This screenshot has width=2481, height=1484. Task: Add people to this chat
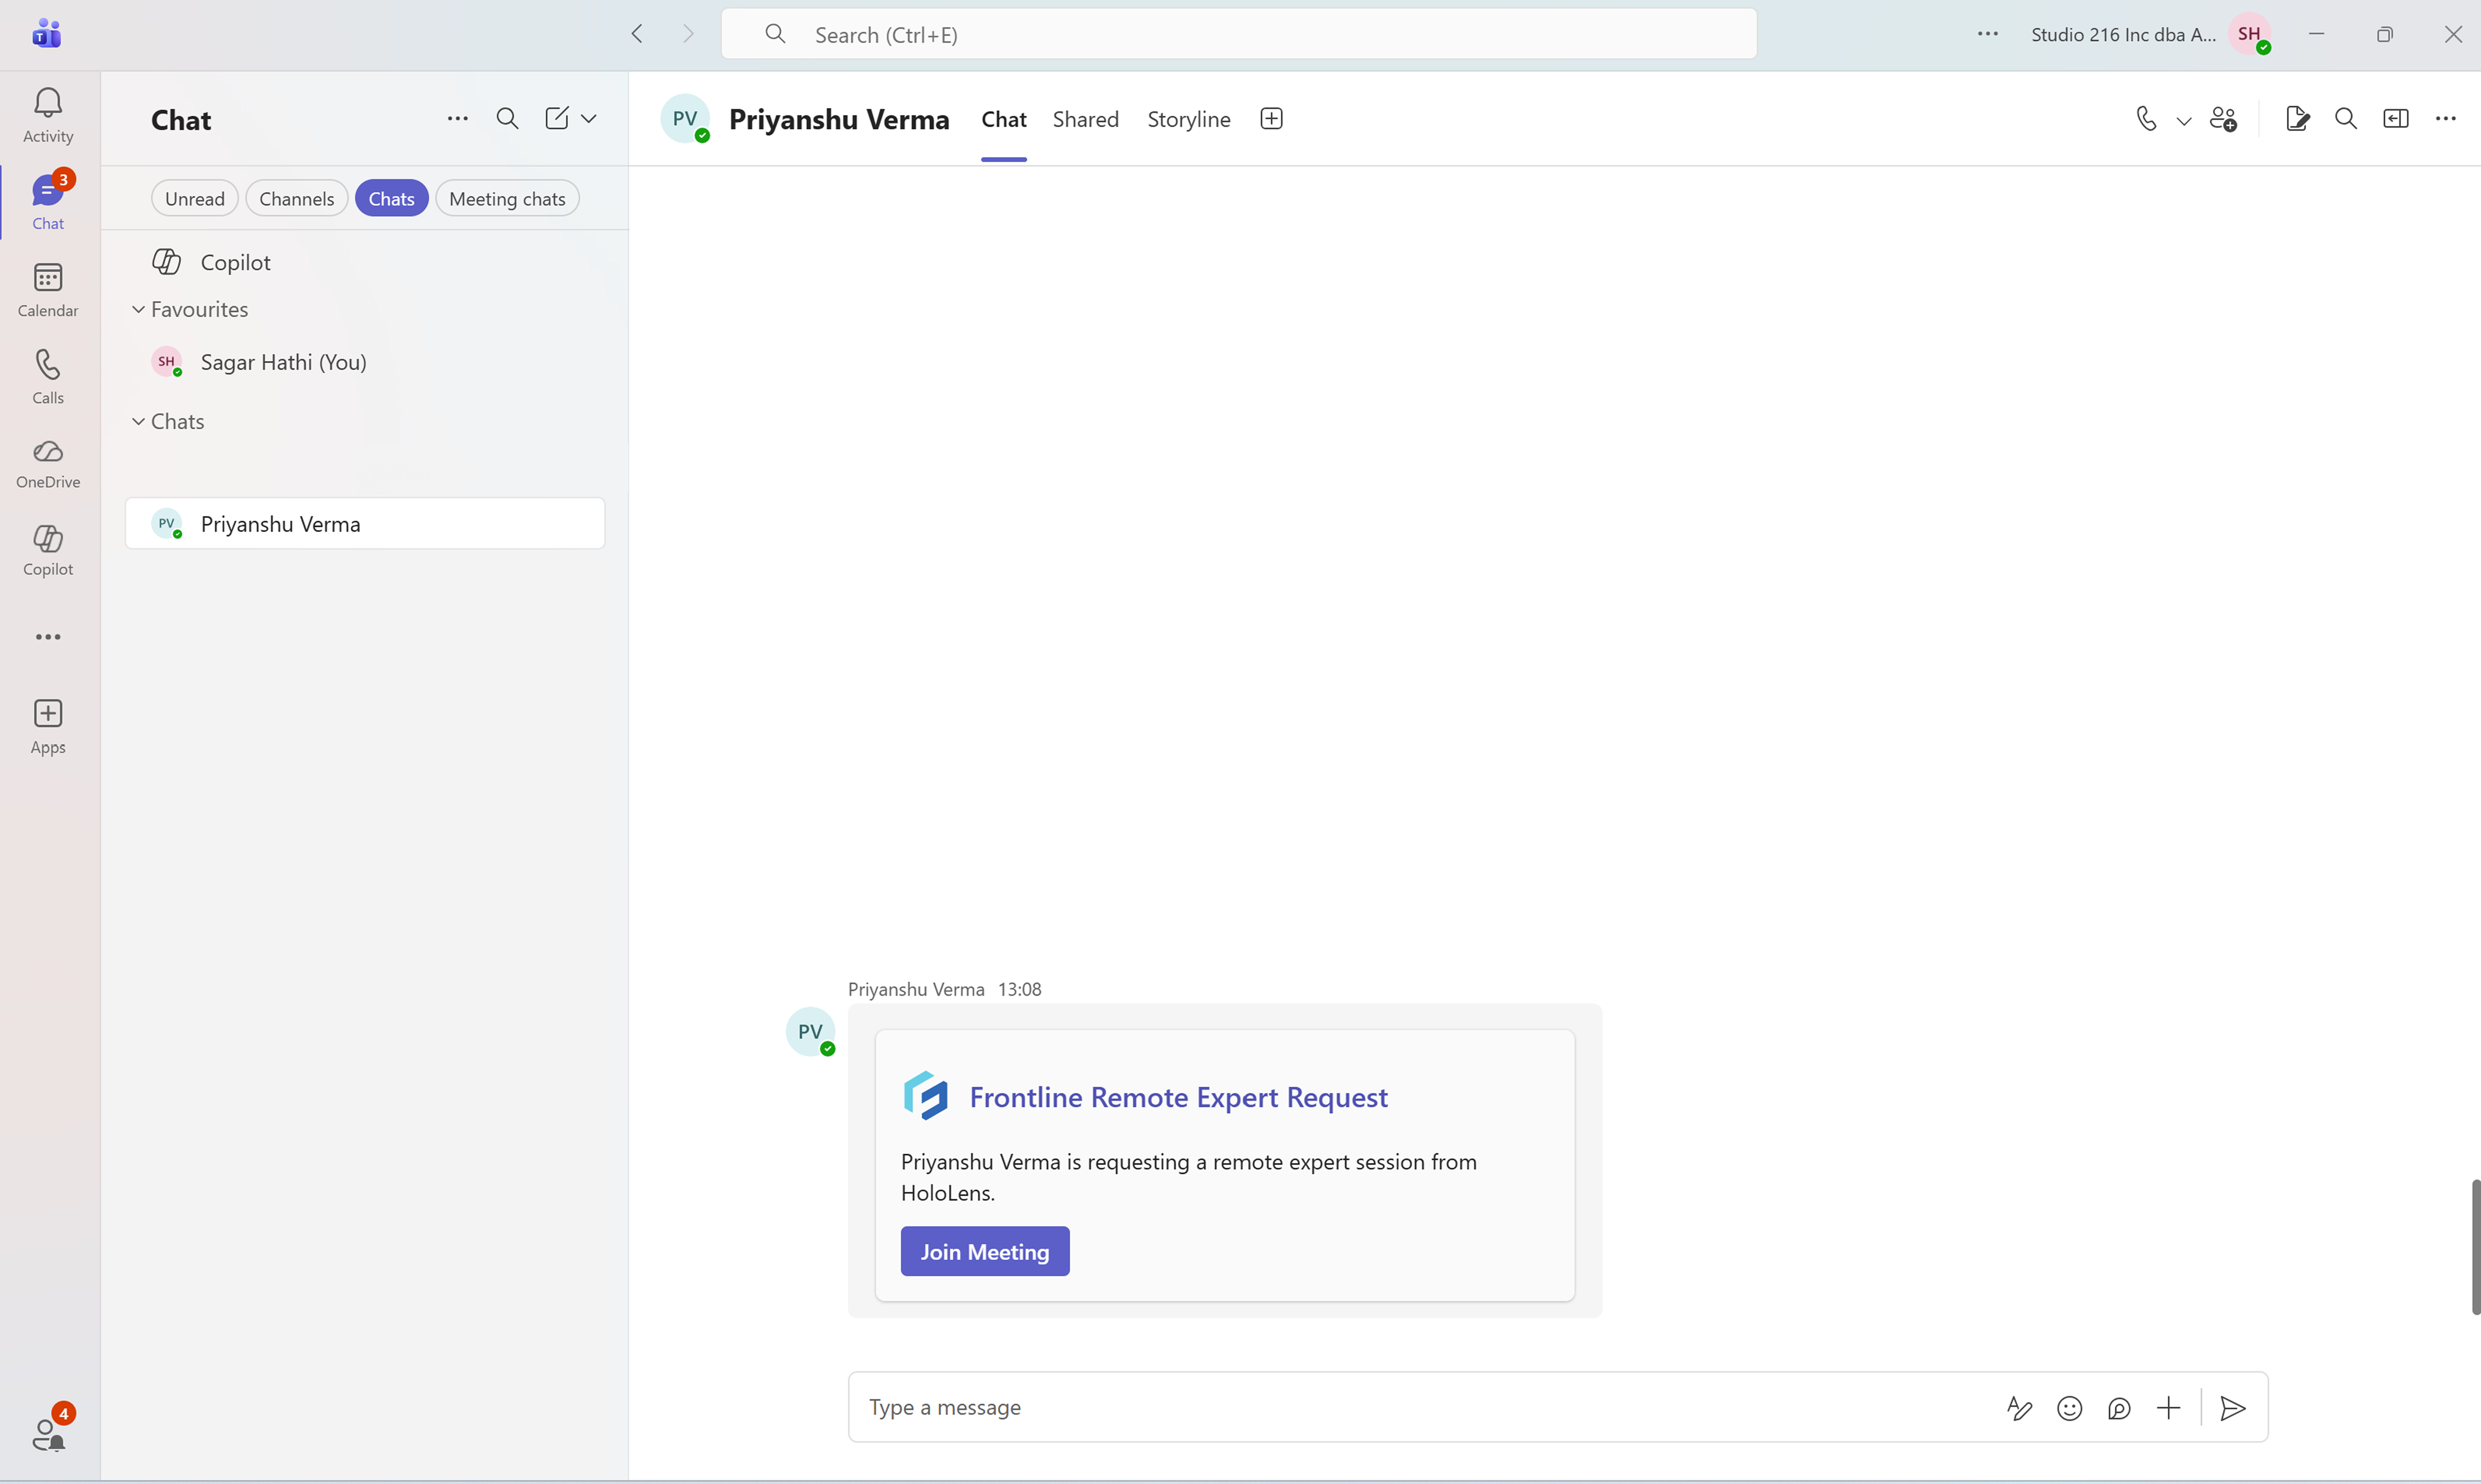pyautogui.click(x=2223, y=119)
